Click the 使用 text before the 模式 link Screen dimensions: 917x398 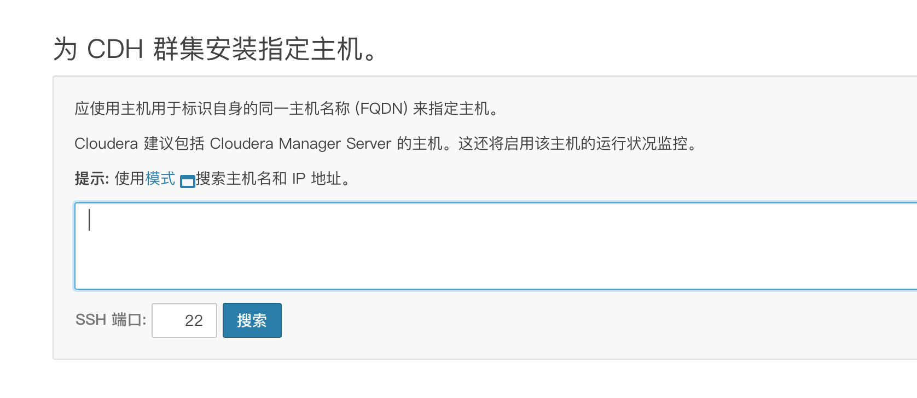[x=130, y=179]
